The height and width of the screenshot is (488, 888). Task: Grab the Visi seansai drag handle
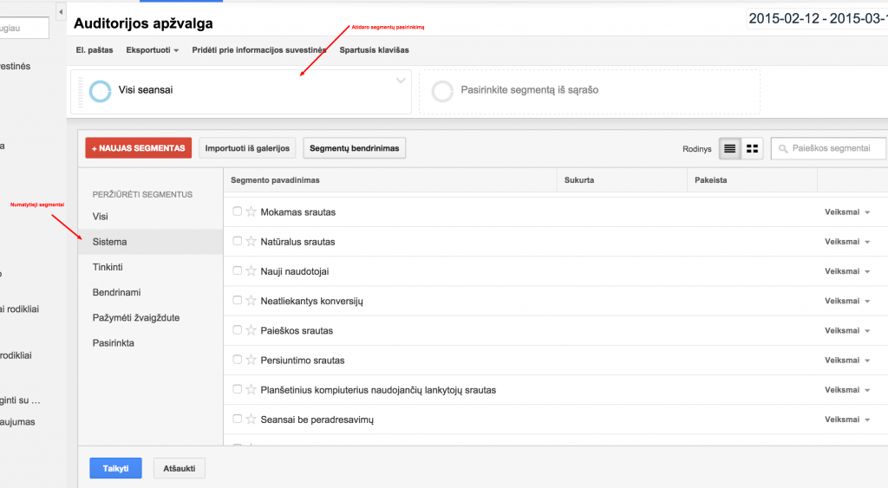(80, 92)
